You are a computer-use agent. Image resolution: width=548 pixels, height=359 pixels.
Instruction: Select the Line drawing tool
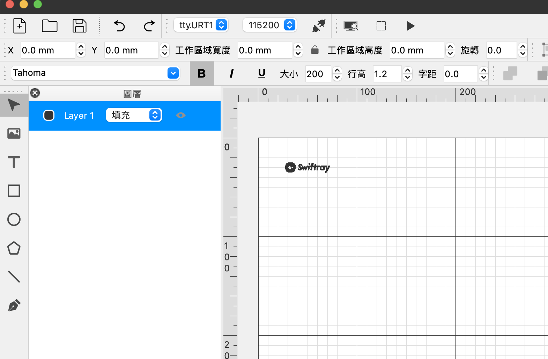[x=14, y=277]
